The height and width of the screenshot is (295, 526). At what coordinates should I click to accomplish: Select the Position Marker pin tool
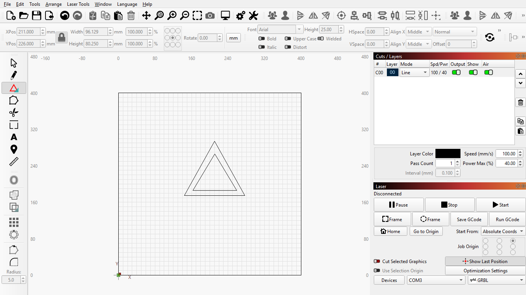click(x=14, y=150)
